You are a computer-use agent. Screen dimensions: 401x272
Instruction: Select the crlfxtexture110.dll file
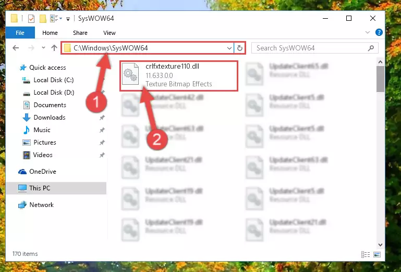pos(179,76)
